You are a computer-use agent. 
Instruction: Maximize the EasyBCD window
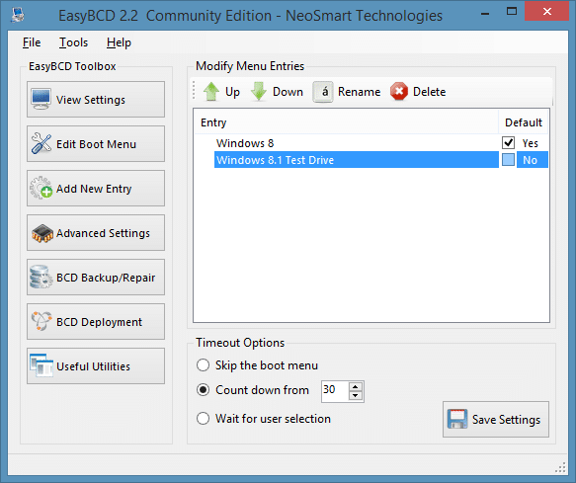pyautogui.click(x=512, y=12)
